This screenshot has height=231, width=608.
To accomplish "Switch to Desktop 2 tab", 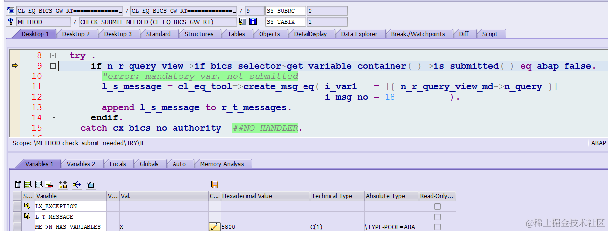I will point(76,34).
